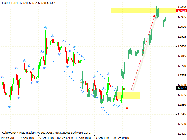Click the 14 Sep 2011 date label
187x140 pixels.
9,137
